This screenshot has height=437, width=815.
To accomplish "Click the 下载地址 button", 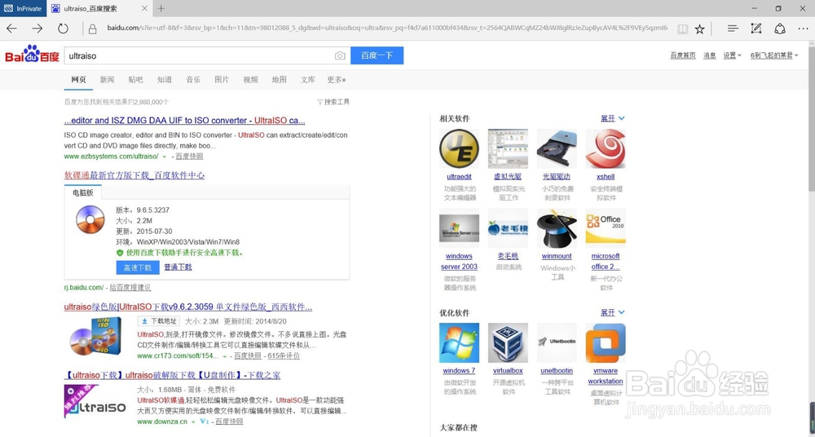I will coord(159,321).
